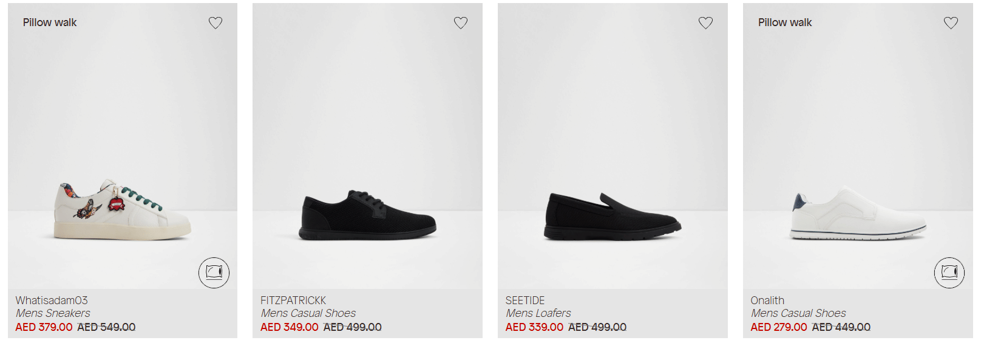The height and width of the screenshot is (343, 981).
Task: Open Whatisadam03 white sneaker image
Action: [x=123, y=210]
